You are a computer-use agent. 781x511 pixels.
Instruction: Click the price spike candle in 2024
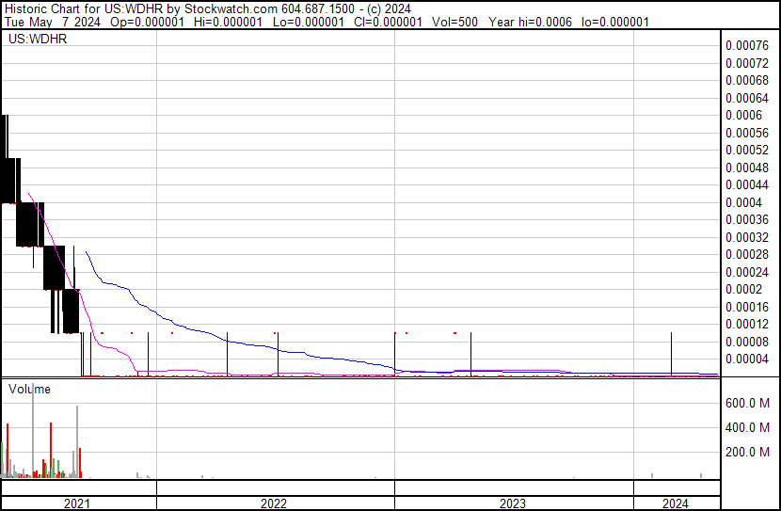671,353
